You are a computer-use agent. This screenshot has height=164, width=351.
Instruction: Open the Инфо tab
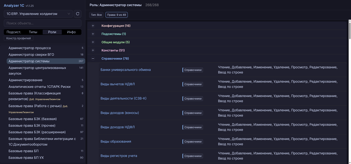tap(71, 32)
